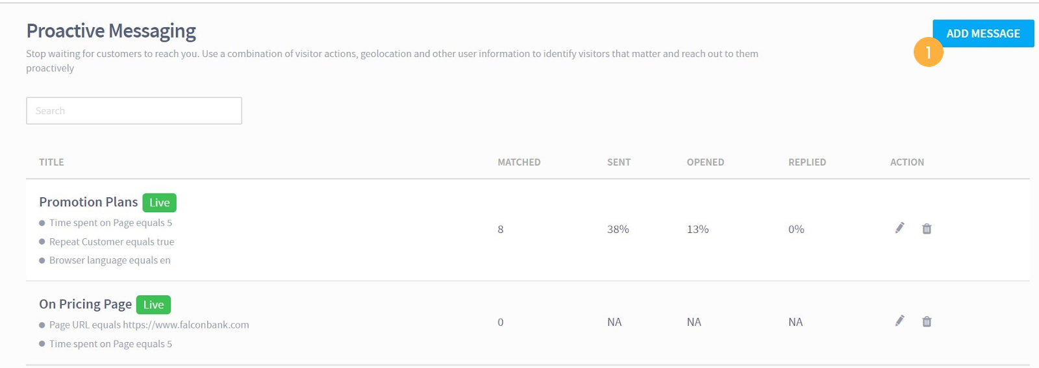Select the Page URL equals falconbank rule

click(149, 325)
